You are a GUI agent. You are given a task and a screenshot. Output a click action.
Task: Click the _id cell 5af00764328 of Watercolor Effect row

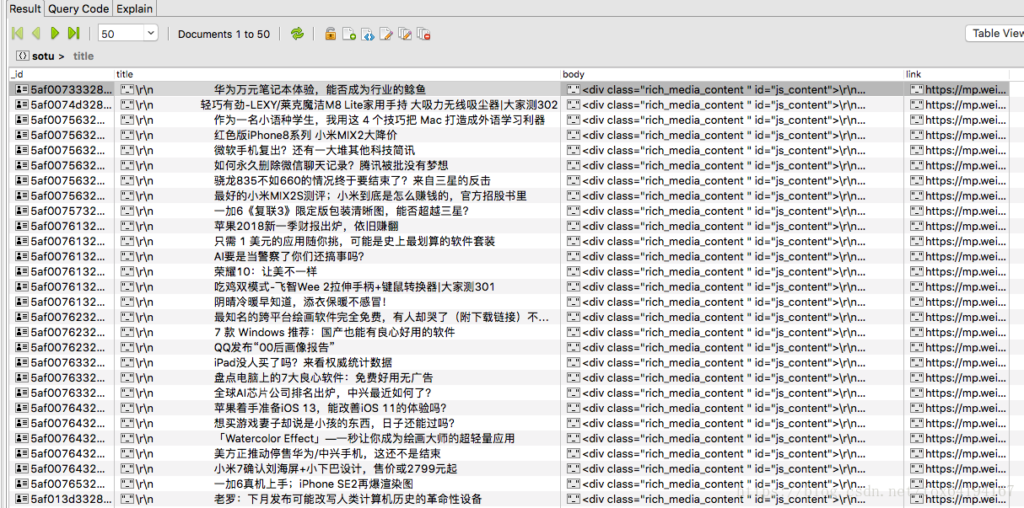coord(62,438)
